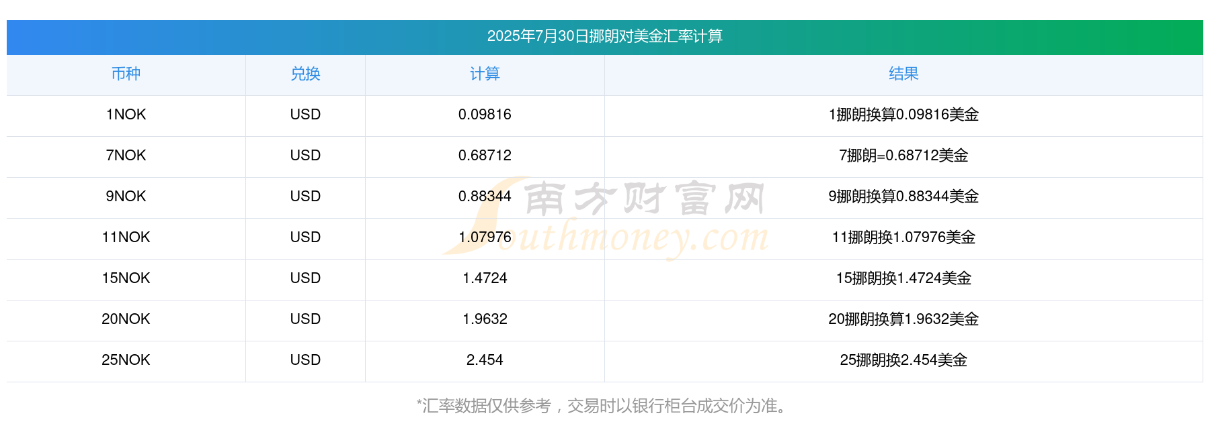Click USD in the 20NOK row
This screenshot has height=436, width=1210.
305,319
